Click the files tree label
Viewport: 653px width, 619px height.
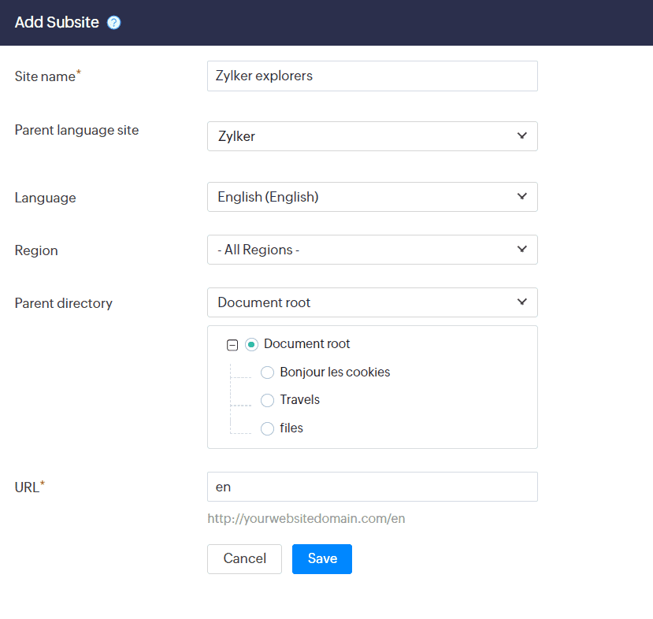coord(291,428)
